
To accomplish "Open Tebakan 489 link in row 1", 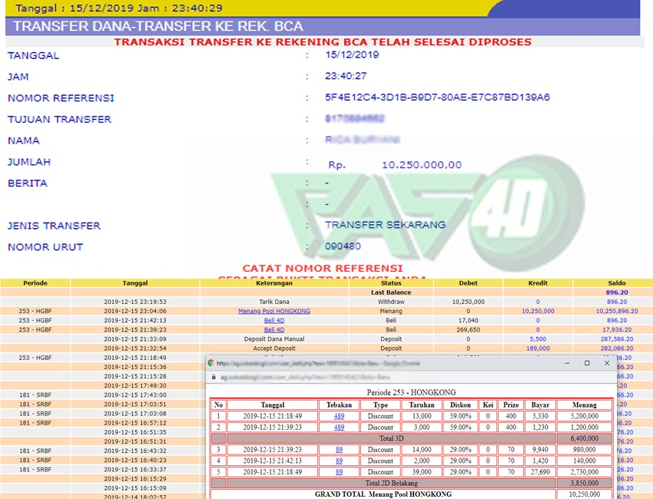I will (x=339, y=416).
